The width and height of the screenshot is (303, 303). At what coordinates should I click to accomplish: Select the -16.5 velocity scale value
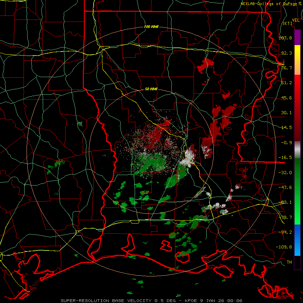coord(285,158)
